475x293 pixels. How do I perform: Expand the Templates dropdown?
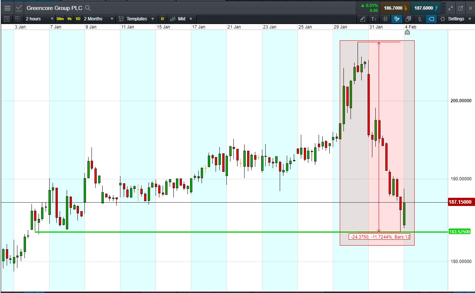click(x=136, y=19)
